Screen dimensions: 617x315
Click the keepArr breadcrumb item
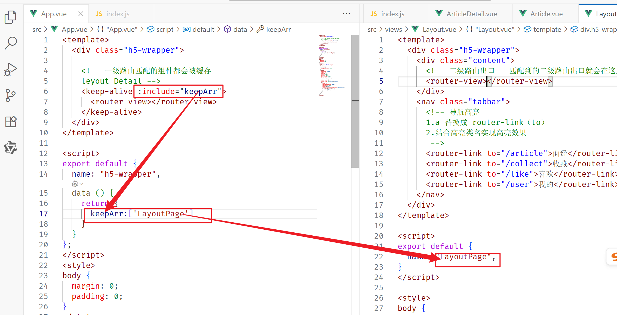(x=278, y=29)
